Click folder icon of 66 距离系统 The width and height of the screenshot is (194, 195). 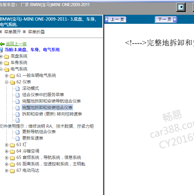coord(12,164)
